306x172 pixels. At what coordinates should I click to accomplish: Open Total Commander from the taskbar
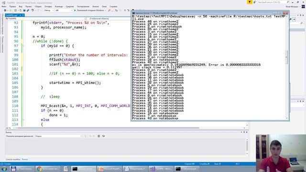(x=22, y=169)
